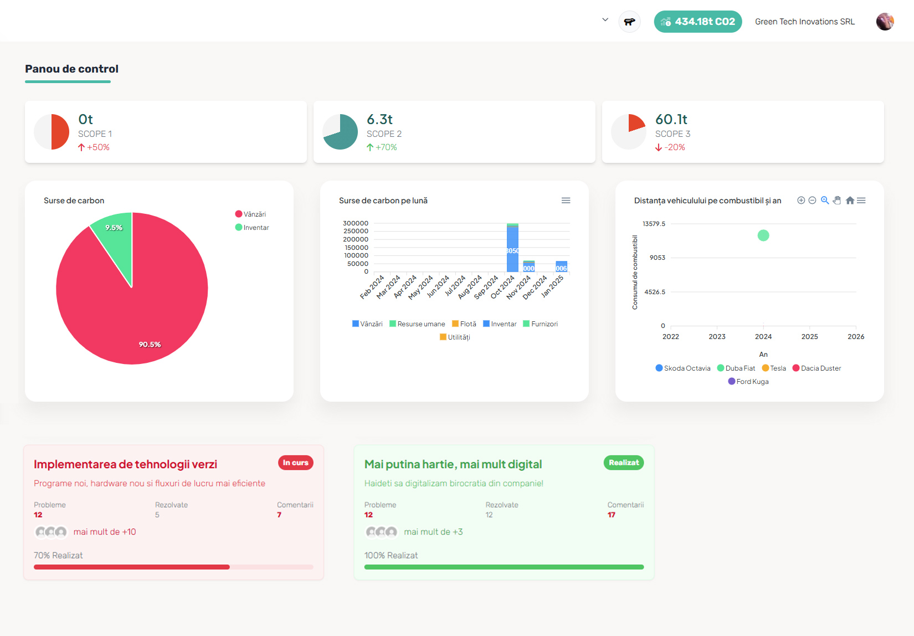The image size is (914, 636).
Task: Reset vehicle chart zoom with home icon
Action: [850, 201]
